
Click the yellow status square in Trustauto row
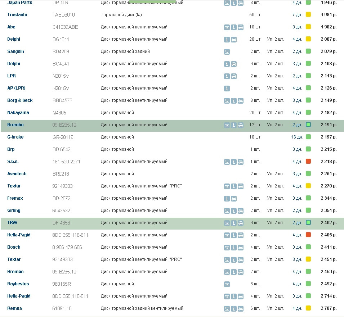tap(308, 15)
